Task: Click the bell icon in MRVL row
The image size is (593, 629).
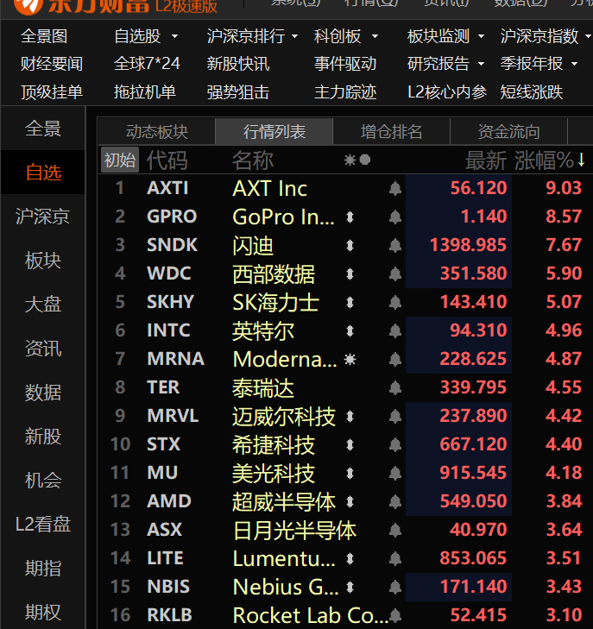Action: pos(395,417)
